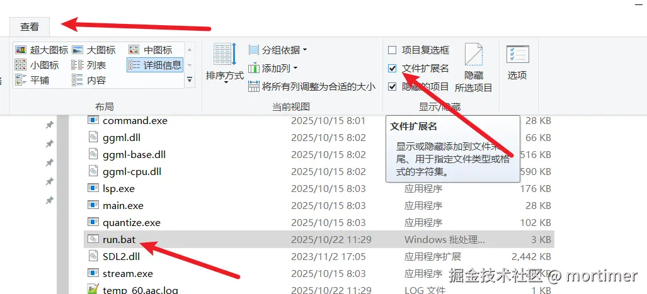Image resolution: width=647 pixels, height=294 pixels.
Task: Click the 176 KB size of lsp.exe
Action: coord(535,188)
